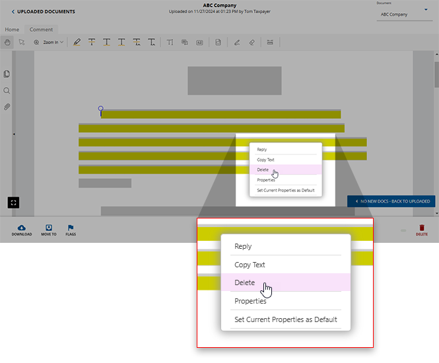Pick the Highlight text tool
This screenshot has width=439, height=363.
click(x=77, y=42)
